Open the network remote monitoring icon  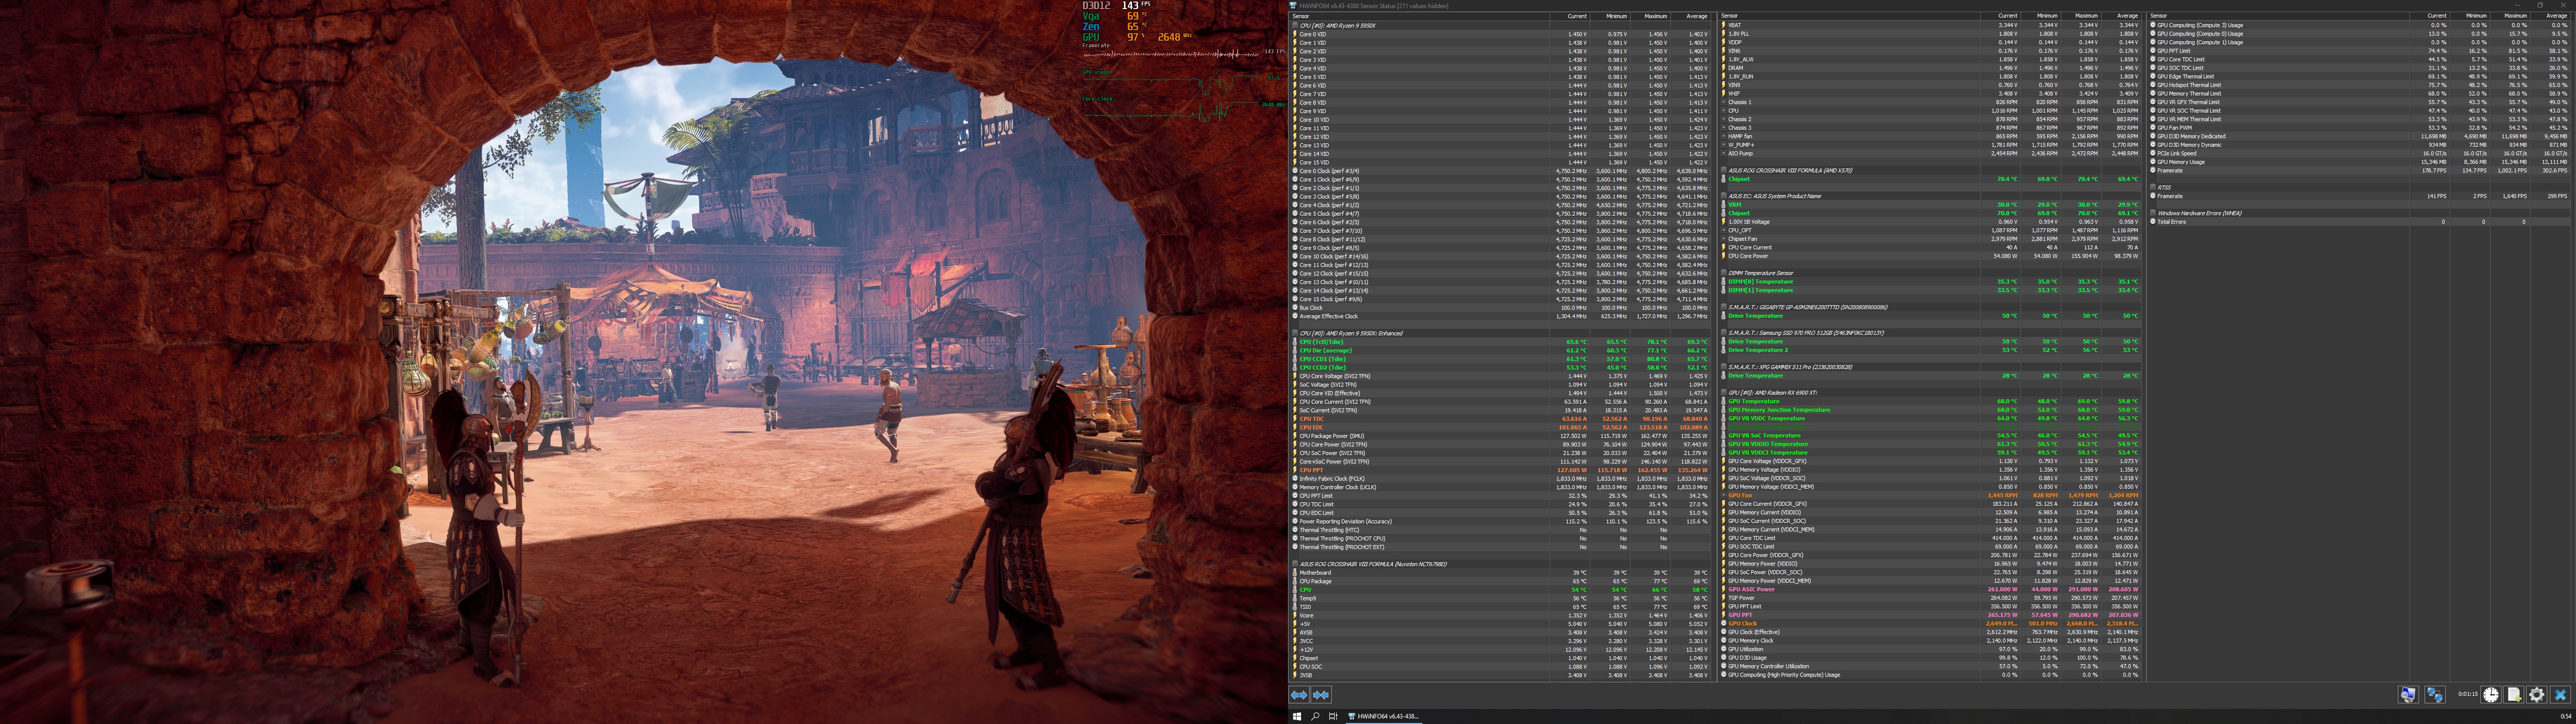2435,695
